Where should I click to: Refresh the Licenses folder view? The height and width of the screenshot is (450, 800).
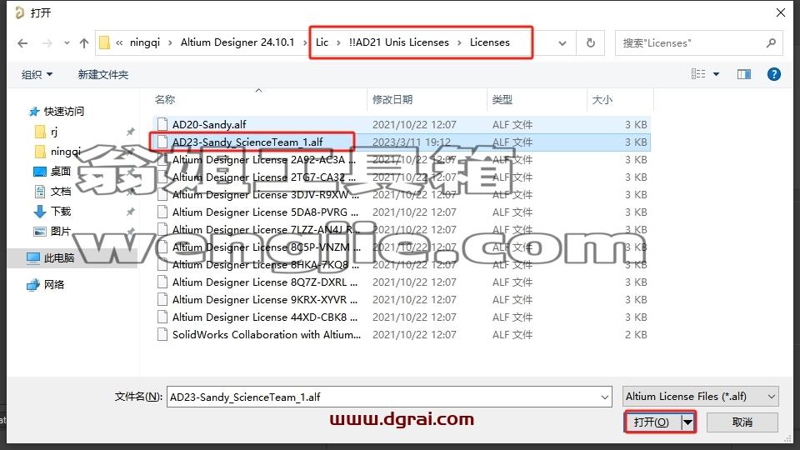pos(590,43)
